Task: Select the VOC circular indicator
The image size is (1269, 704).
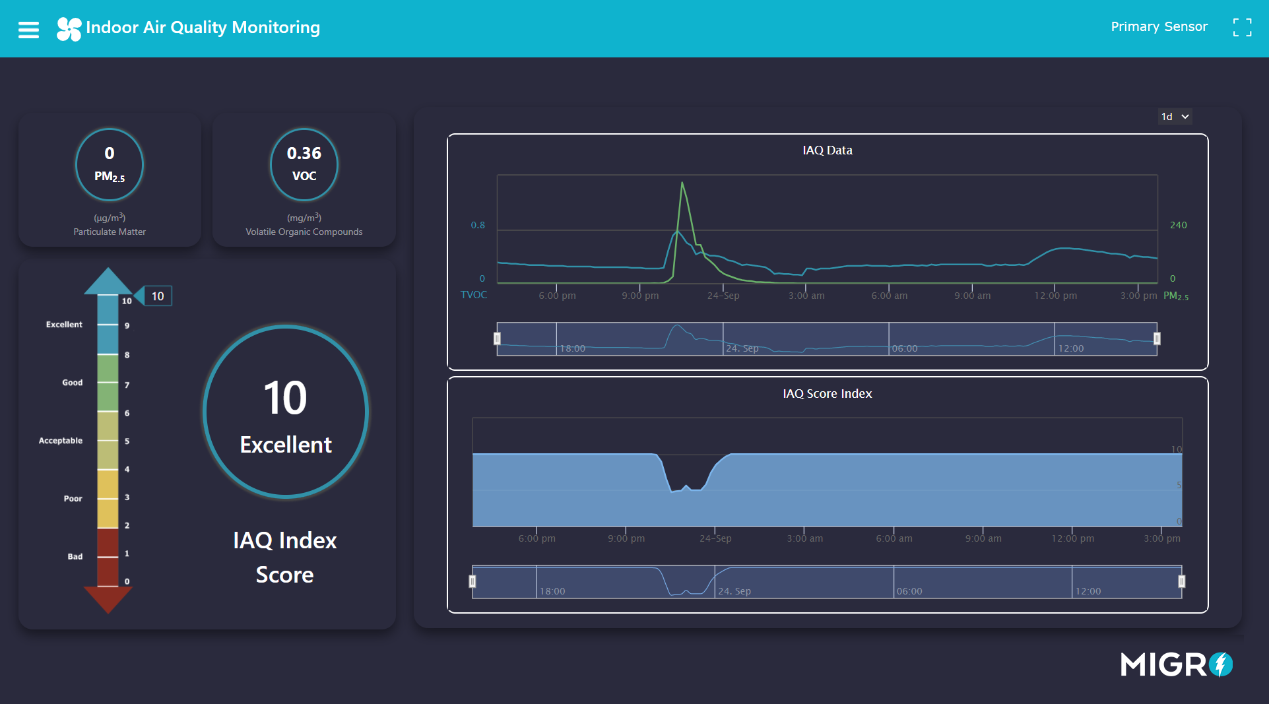Action: (x=304, y=164)
